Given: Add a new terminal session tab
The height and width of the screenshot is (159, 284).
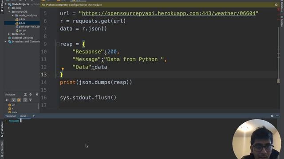Looking at the screenshot, I should click(x=34, y=116).
